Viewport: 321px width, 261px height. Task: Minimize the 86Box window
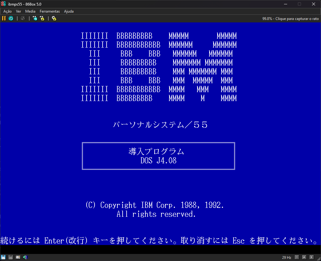click(286, 4)
